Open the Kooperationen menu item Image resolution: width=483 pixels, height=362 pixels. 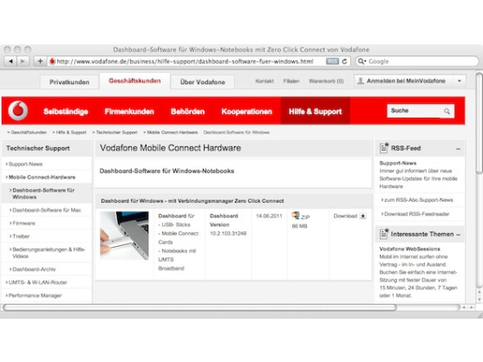[247, 112]
